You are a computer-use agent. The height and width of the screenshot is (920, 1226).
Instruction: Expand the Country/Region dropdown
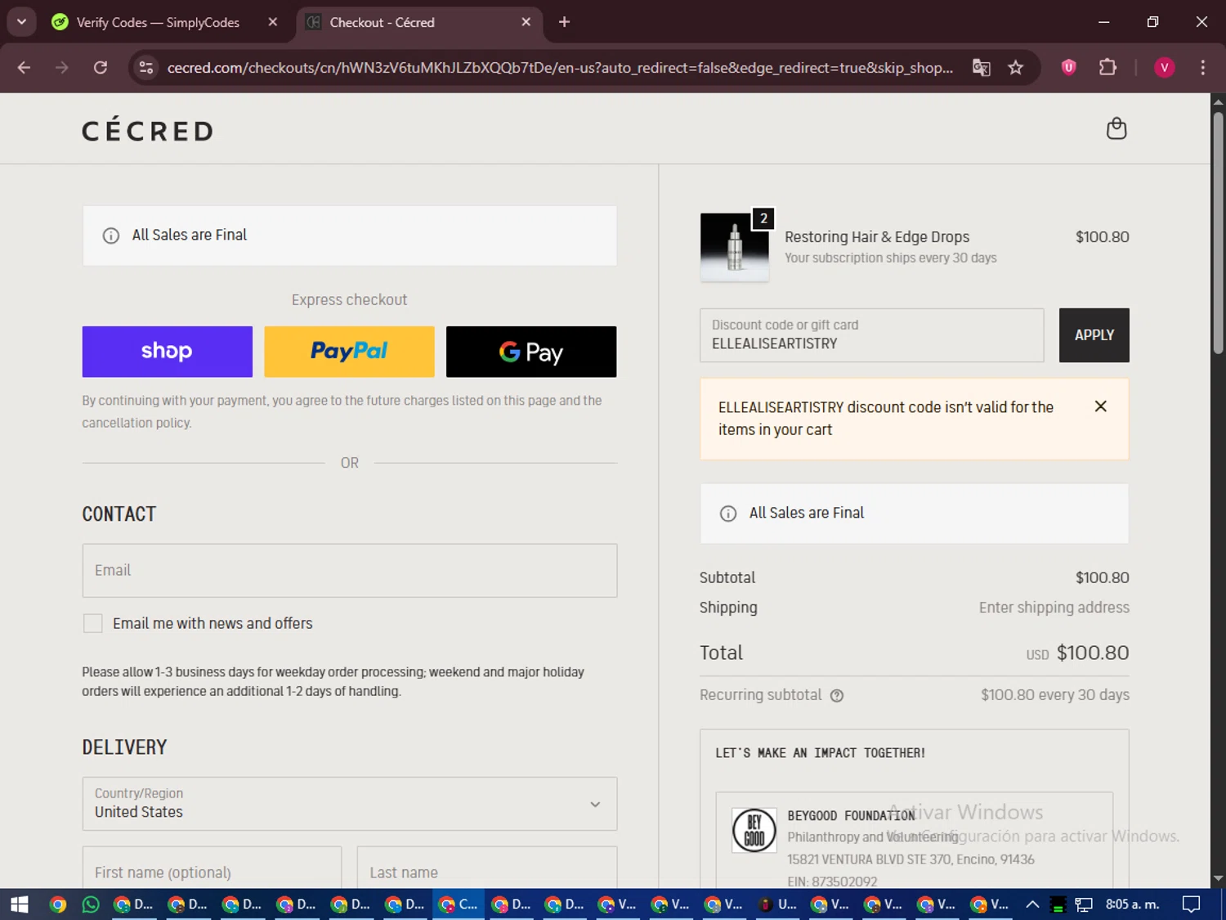(x=349, y=804)
